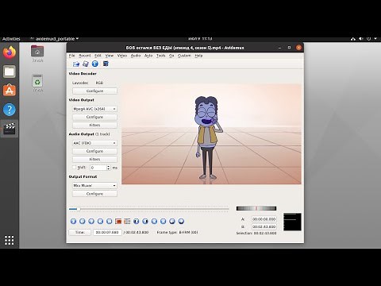Open the Files app in the dock
381x286 pixels.
pos(10,71)
